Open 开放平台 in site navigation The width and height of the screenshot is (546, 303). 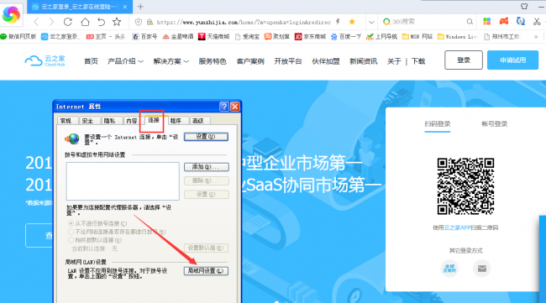coord(288,61)
